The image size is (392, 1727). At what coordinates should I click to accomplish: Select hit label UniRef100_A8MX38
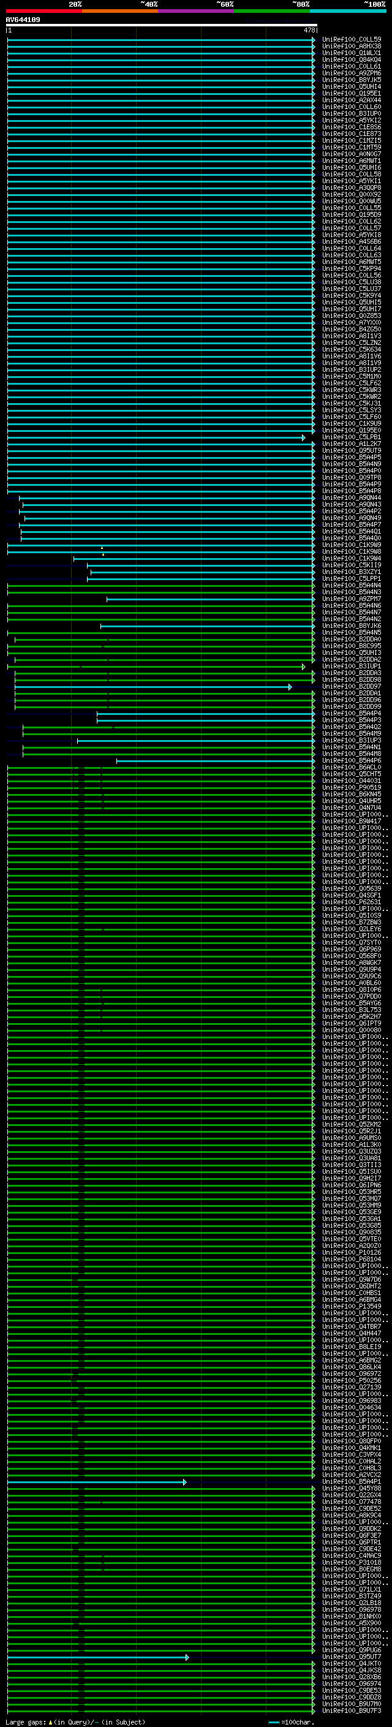(x=352, y=47)
